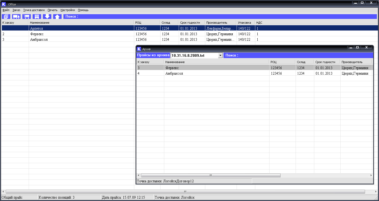Click the Архив horizontal scrollbar thumb
The image size is (379, 201).
click(x=211, y=175)
